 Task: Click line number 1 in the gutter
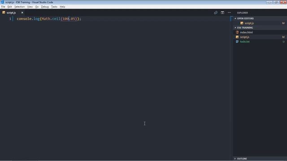10,19
